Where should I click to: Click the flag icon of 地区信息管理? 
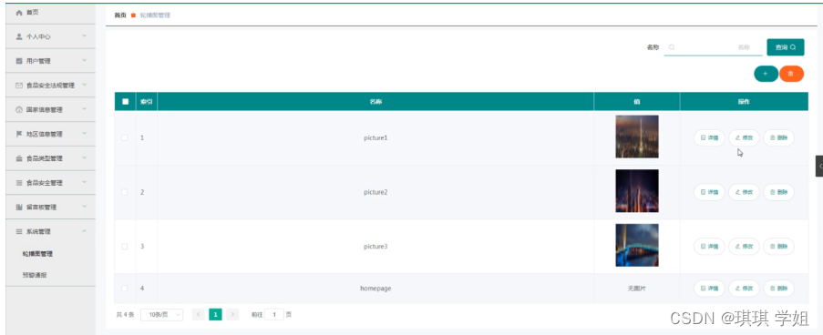(x=19, y=134)
